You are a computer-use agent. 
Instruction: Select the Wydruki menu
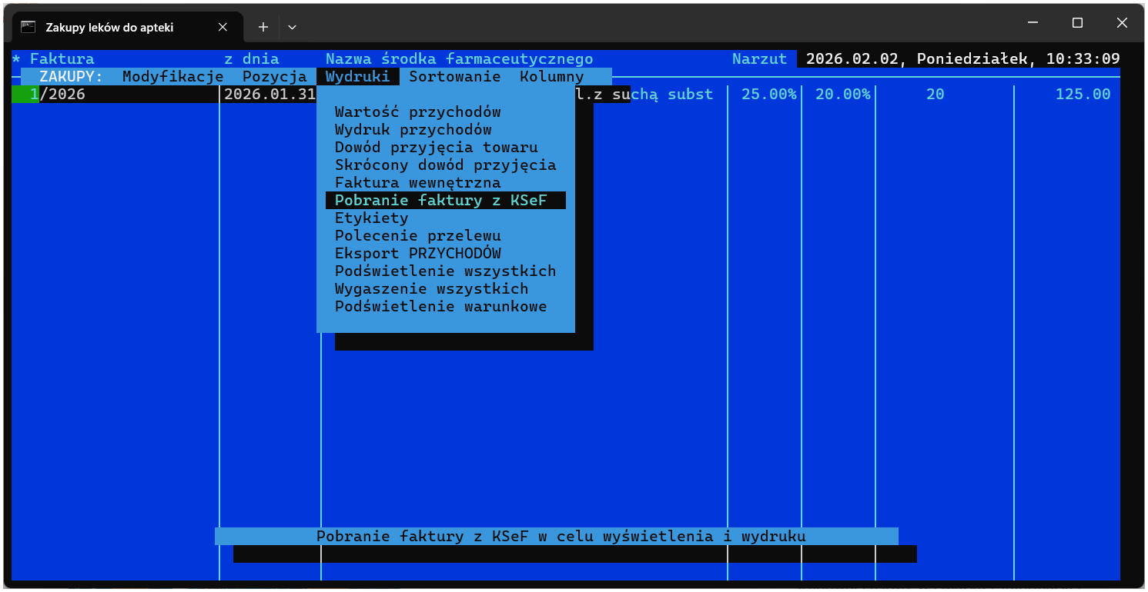(x=358, y=77)
